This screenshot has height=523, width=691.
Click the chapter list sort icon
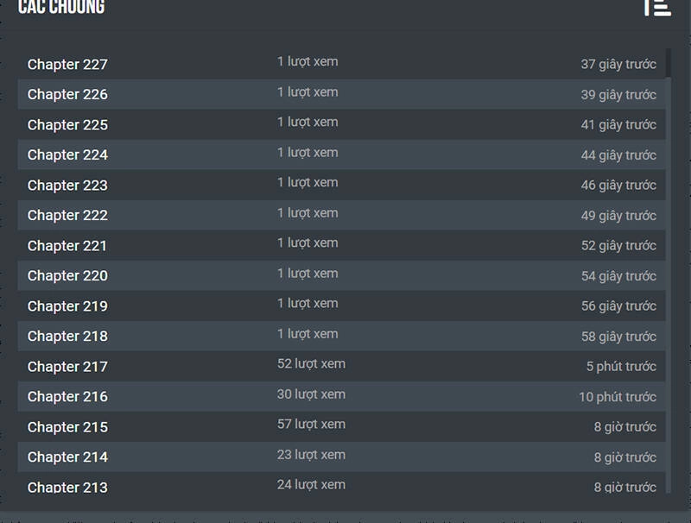657,7
